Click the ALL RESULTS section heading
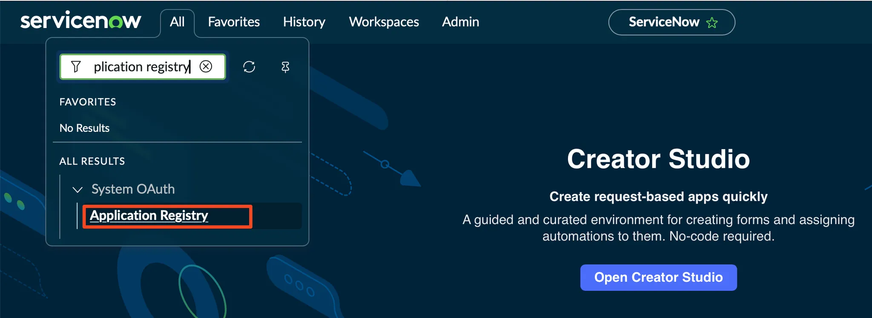872x318 pixels. (x=92, y=162)
